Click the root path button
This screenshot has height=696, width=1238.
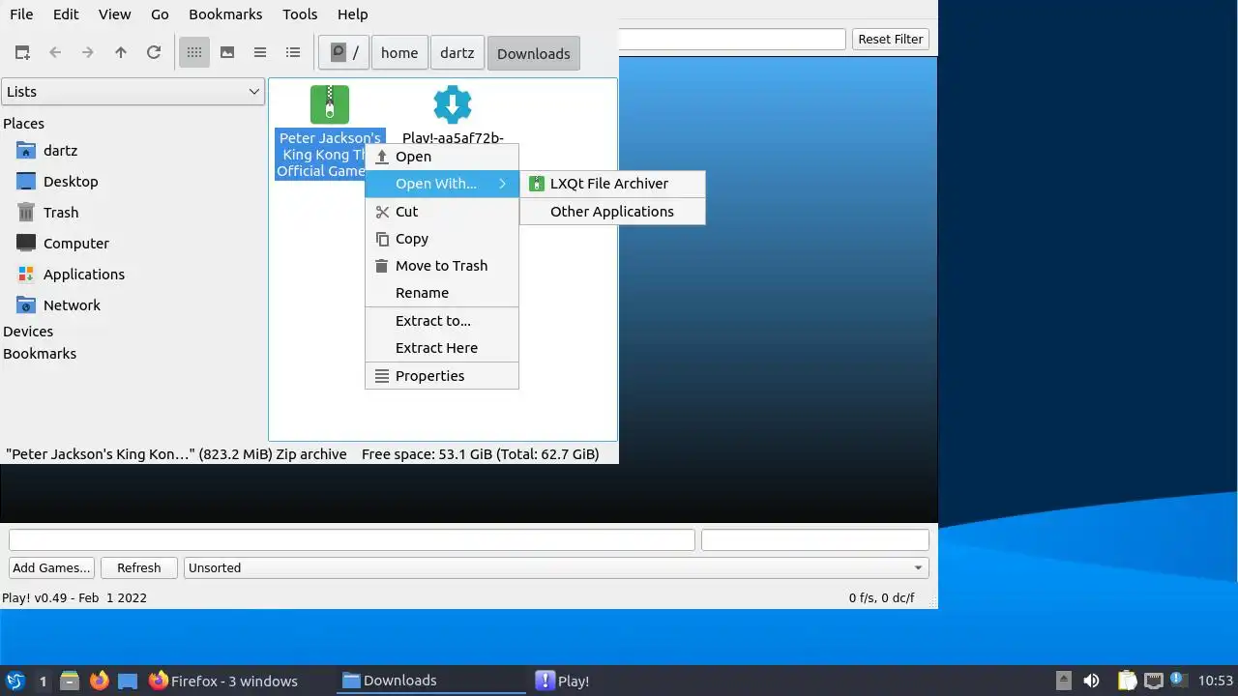pos(344,53)
